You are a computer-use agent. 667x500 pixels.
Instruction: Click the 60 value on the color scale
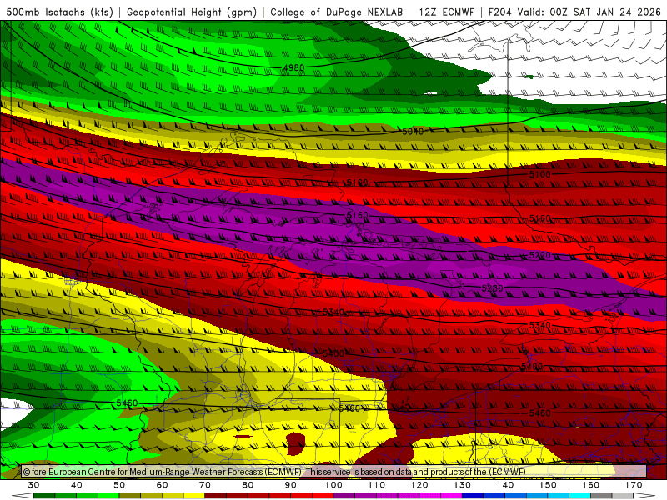coord(162,485)
